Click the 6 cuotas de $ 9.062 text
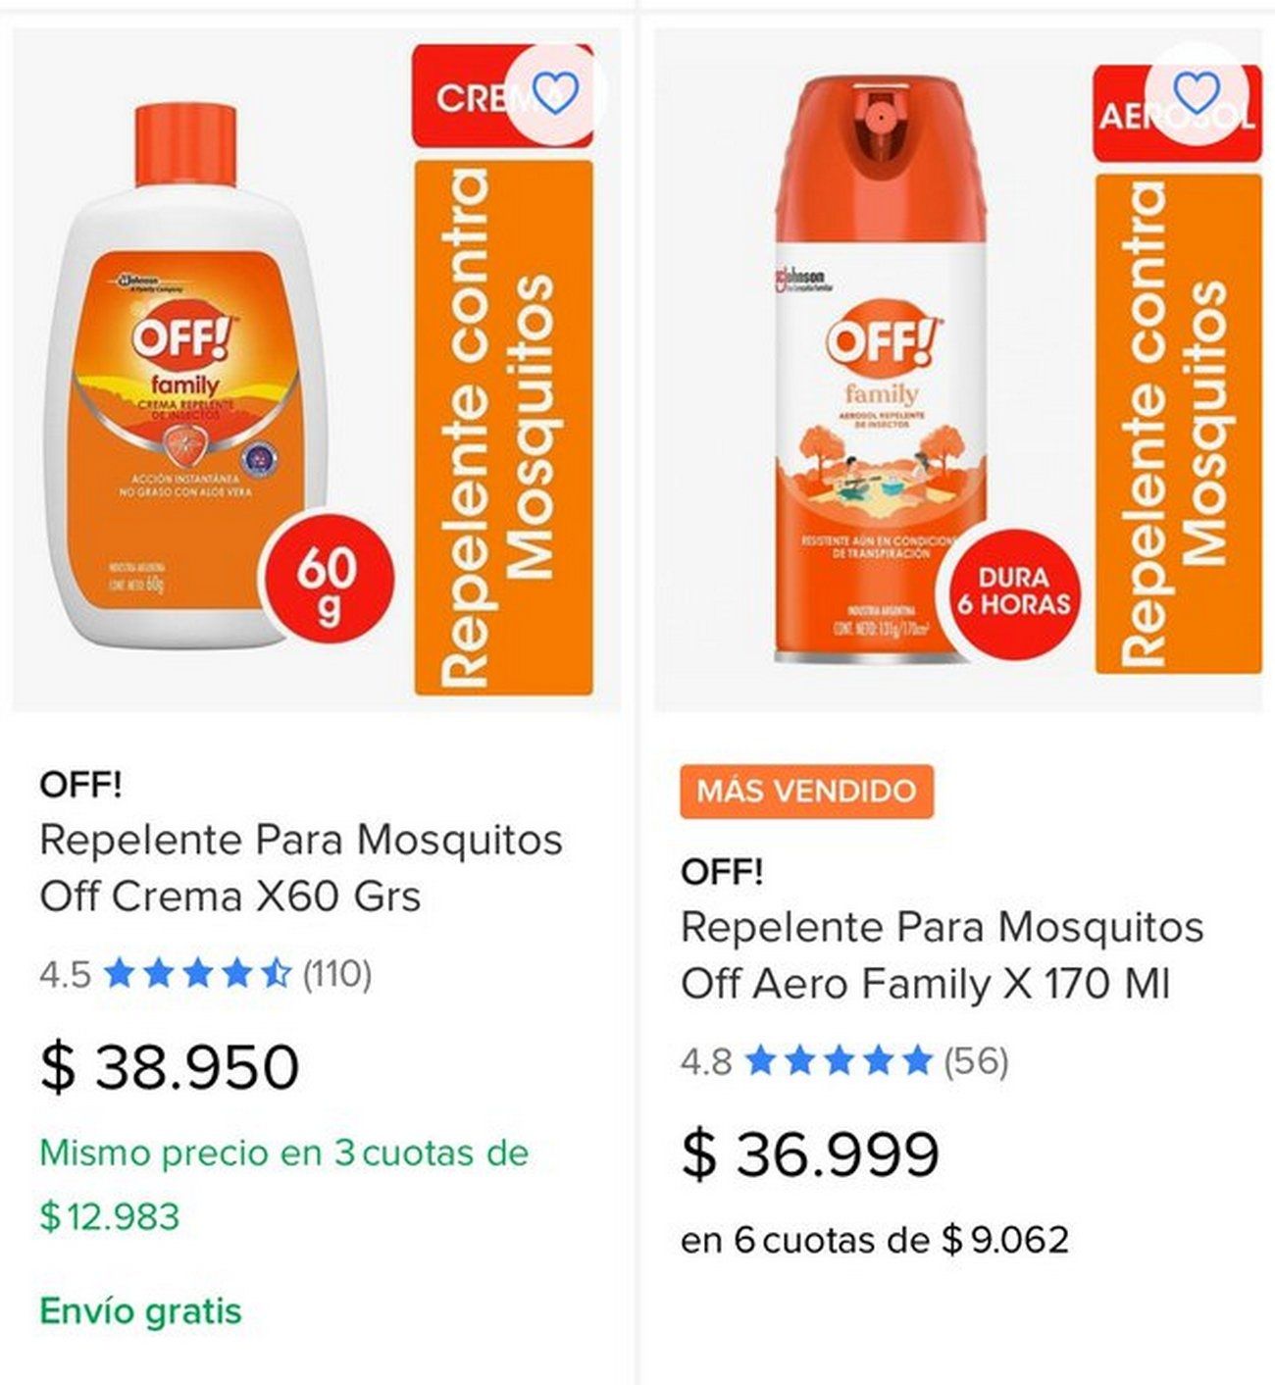 click(x=874, y=1240)
